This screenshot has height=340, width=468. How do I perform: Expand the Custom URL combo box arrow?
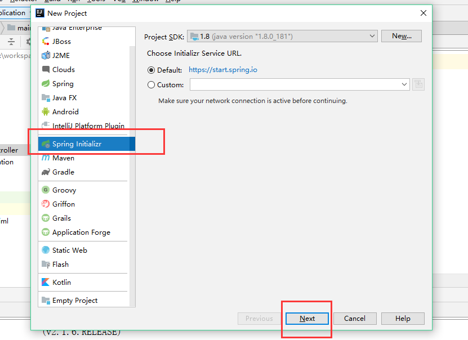404,84
